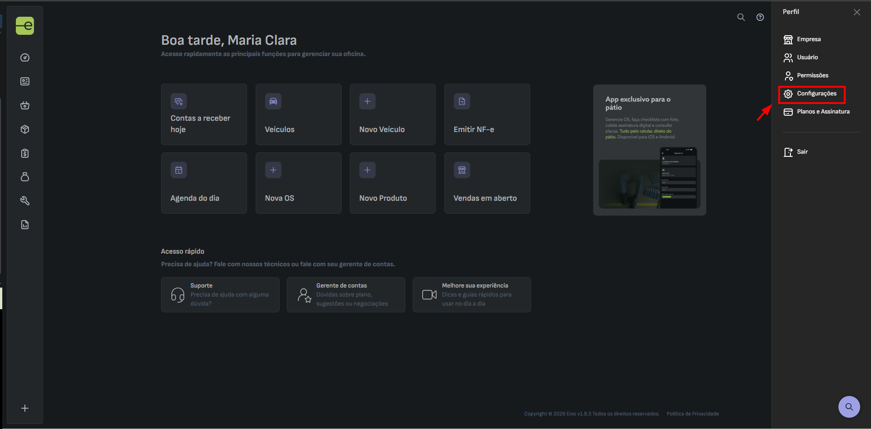Click the plus icon on Novo Produto card

point(367,170)
